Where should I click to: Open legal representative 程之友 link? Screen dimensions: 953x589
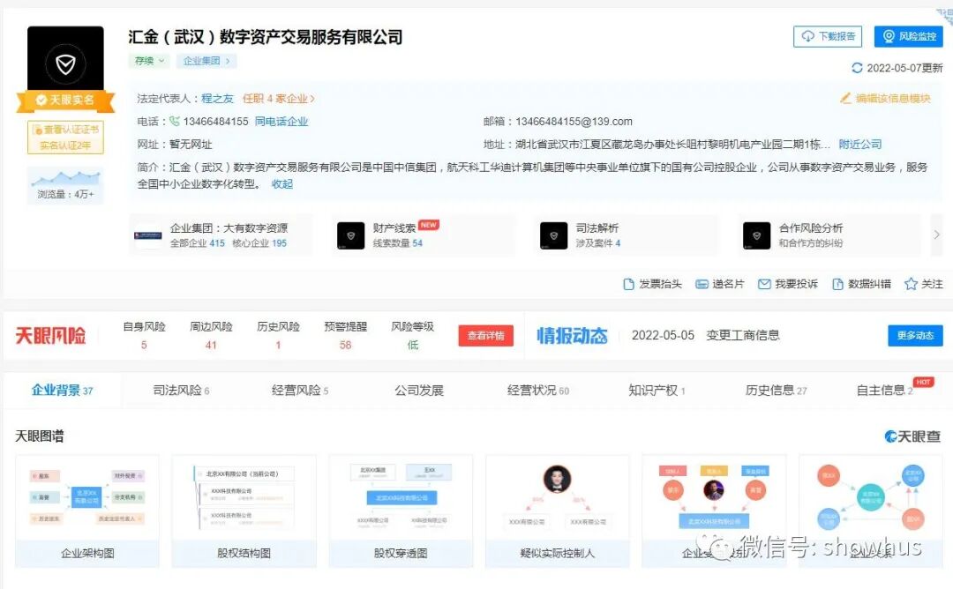[217, 99]
